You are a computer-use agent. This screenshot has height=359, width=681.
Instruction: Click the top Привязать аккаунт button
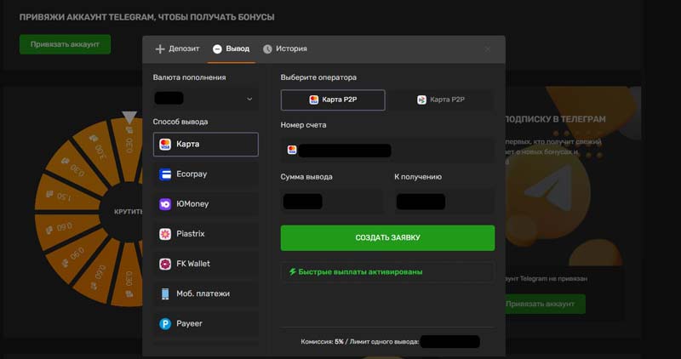(x=66, y=44)
